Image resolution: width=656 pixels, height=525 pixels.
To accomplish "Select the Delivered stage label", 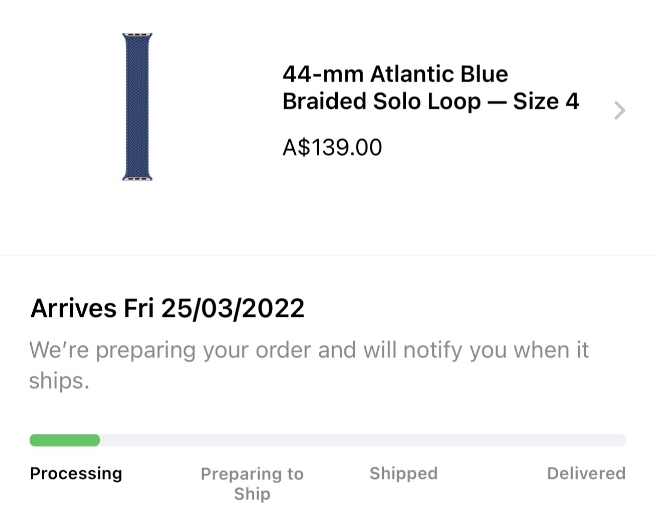I will pos(586,473).
